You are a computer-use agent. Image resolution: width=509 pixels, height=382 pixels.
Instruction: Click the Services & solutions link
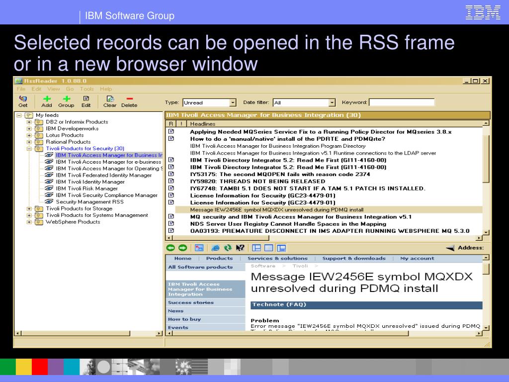point(277,258)
